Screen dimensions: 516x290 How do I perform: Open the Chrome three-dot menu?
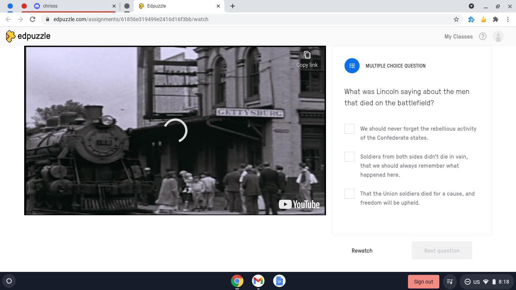[x=508, y=19]
